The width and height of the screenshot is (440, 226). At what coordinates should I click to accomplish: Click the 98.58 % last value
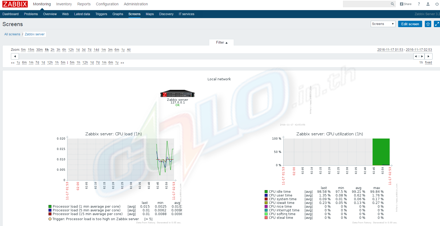click(324, 192)
